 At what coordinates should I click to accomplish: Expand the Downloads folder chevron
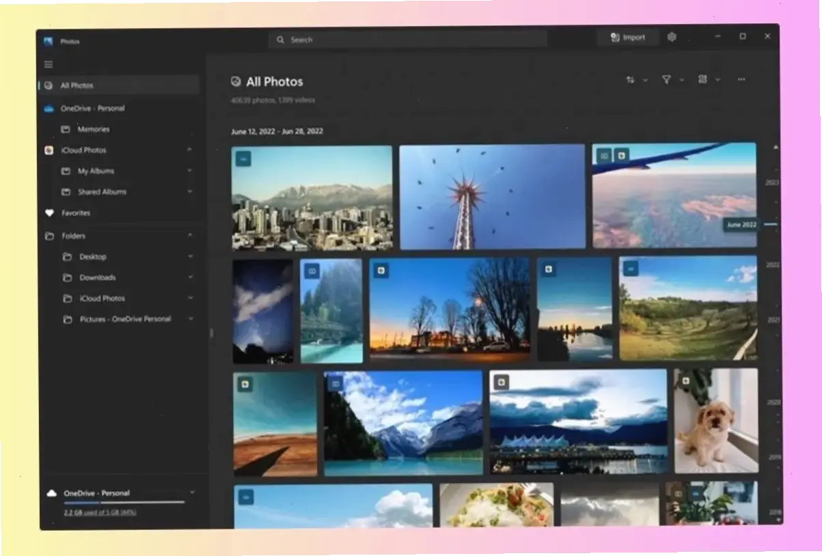click(x=190, y=277)
